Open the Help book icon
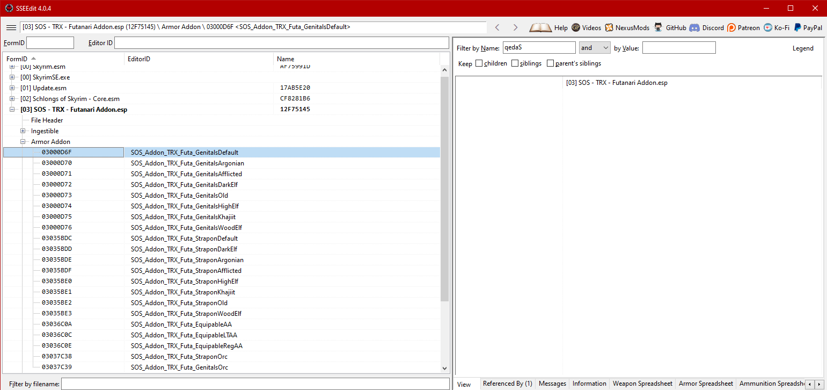 click(548, 27)
